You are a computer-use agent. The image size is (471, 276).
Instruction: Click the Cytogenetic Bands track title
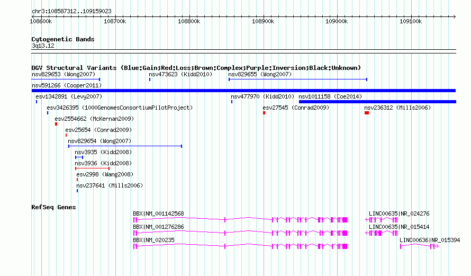pyautogui.click(x=63, y=39)
